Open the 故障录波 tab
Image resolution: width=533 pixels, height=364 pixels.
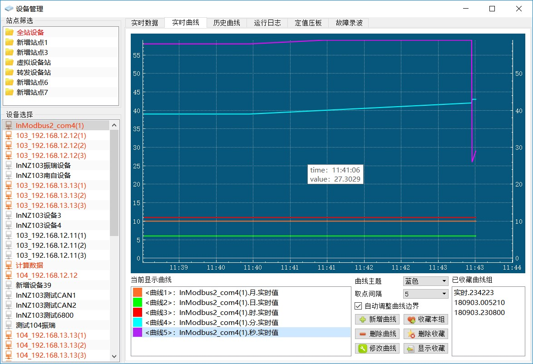point(349,23)
